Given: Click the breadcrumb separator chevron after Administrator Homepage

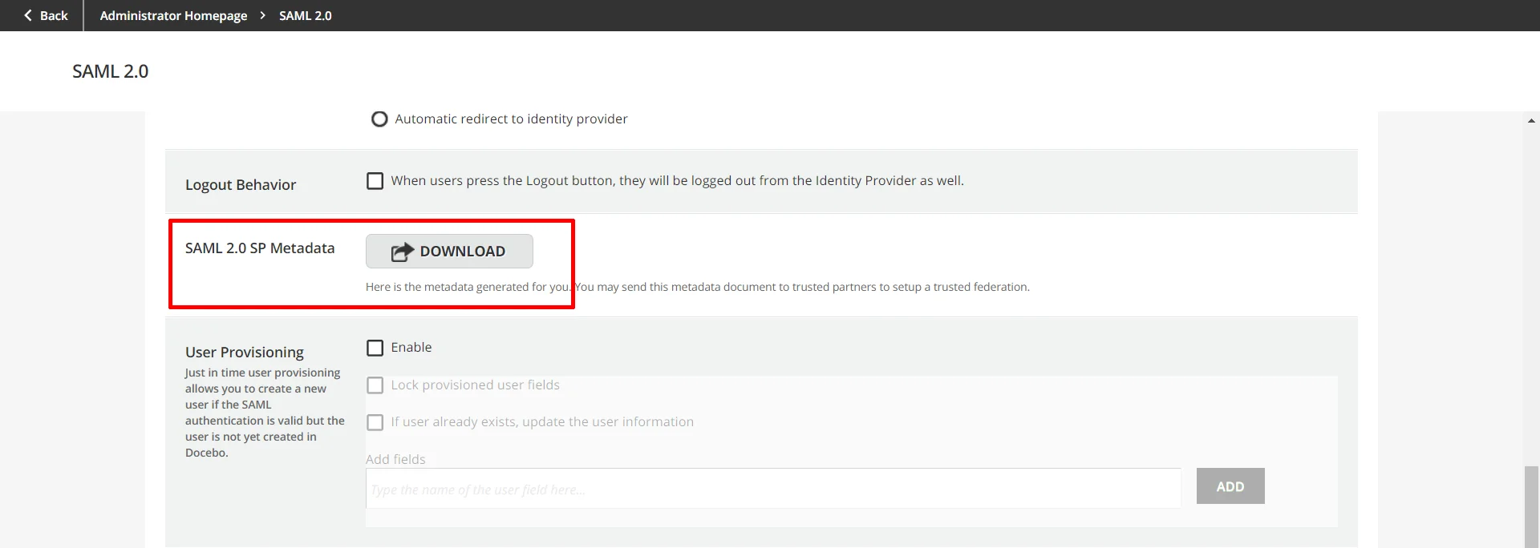Looking at the screenshot, I should click(x=261, y=15).
